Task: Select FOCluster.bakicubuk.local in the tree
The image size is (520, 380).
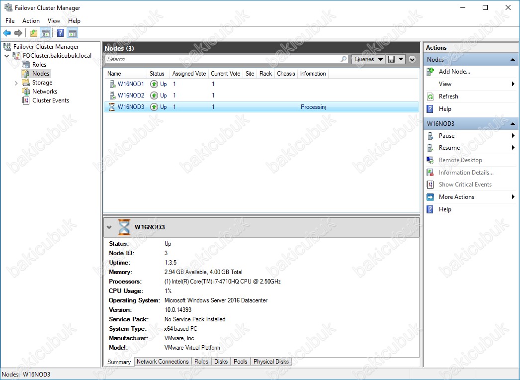Action: [x=57, y=56]
